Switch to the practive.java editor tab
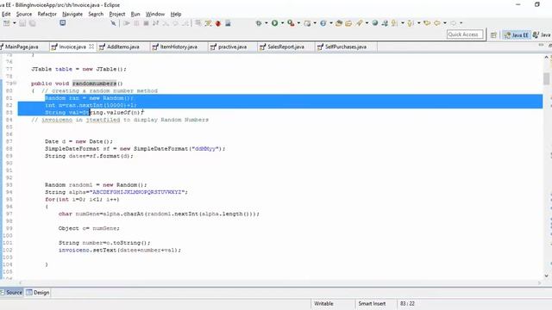552x310 pixels. 232,46
